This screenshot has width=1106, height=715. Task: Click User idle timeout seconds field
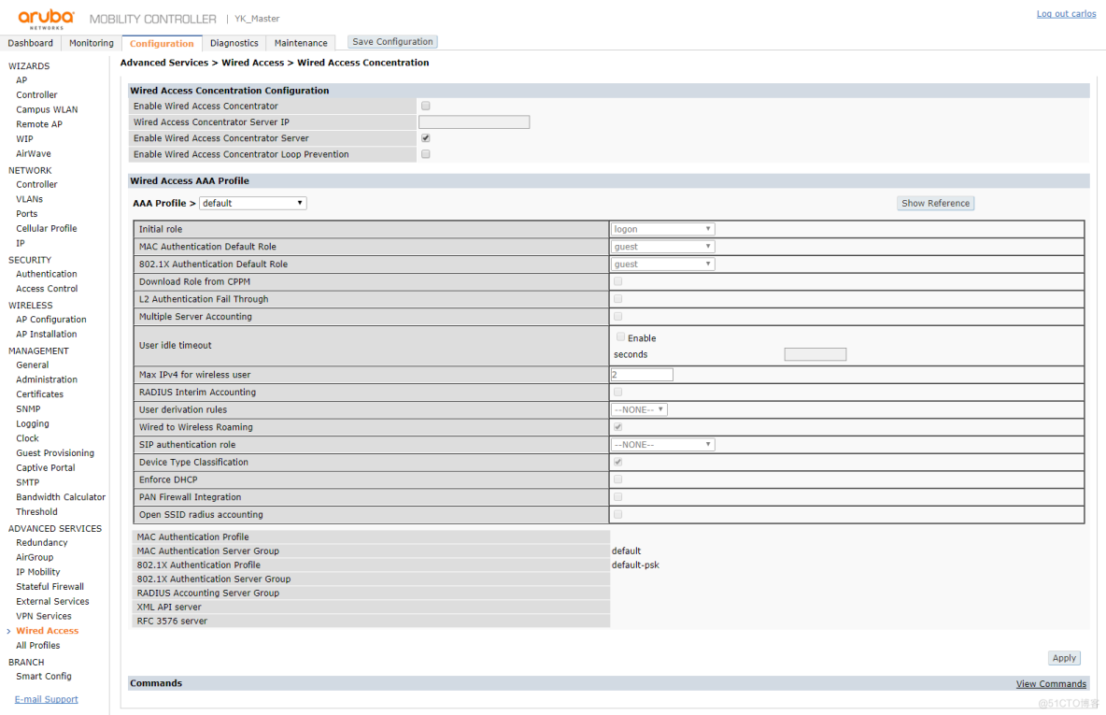click(x=815, y=354)
